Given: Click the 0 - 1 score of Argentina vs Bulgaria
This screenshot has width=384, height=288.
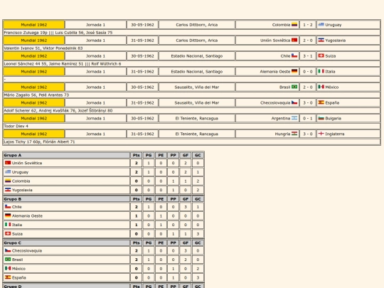Looking at the screenshot, I should point(308,118).
